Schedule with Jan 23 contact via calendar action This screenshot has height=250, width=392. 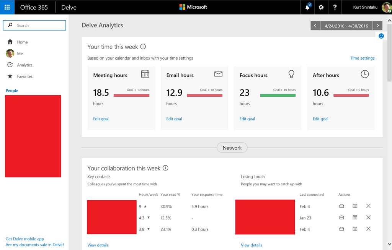coord(354,218)
